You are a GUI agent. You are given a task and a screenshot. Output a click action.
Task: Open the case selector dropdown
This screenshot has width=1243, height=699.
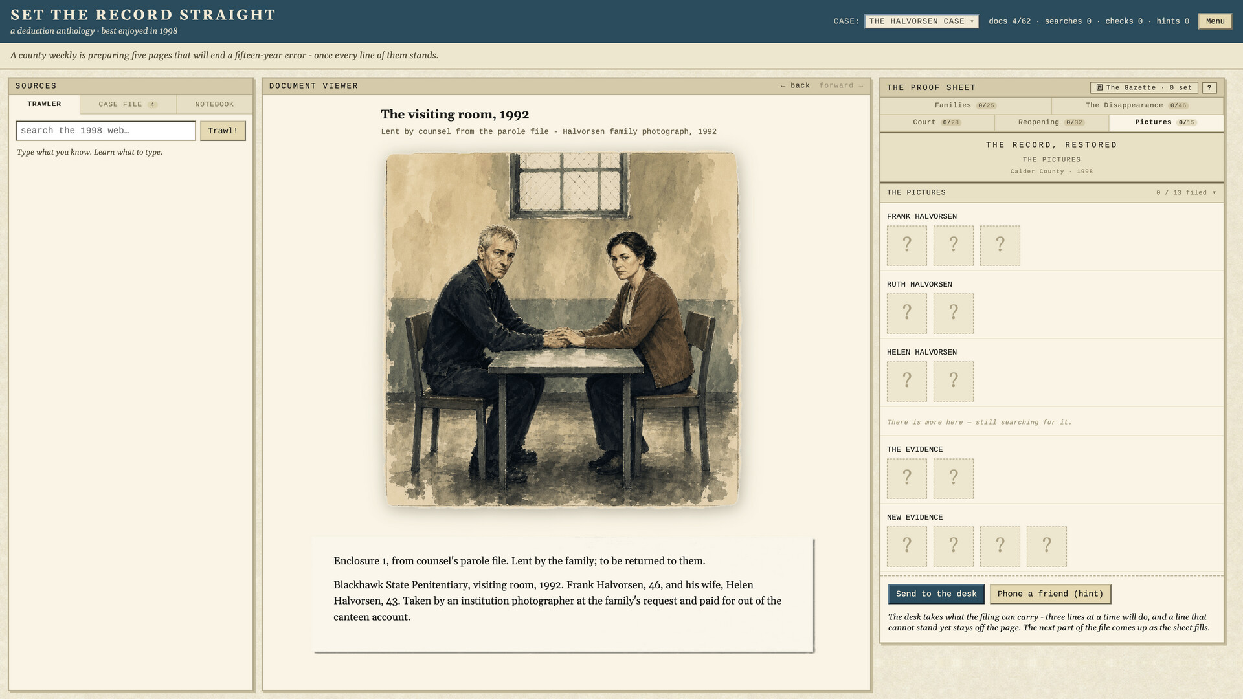(921, 21)
